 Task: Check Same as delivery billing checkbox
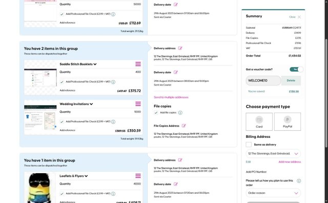coord(249,145)
